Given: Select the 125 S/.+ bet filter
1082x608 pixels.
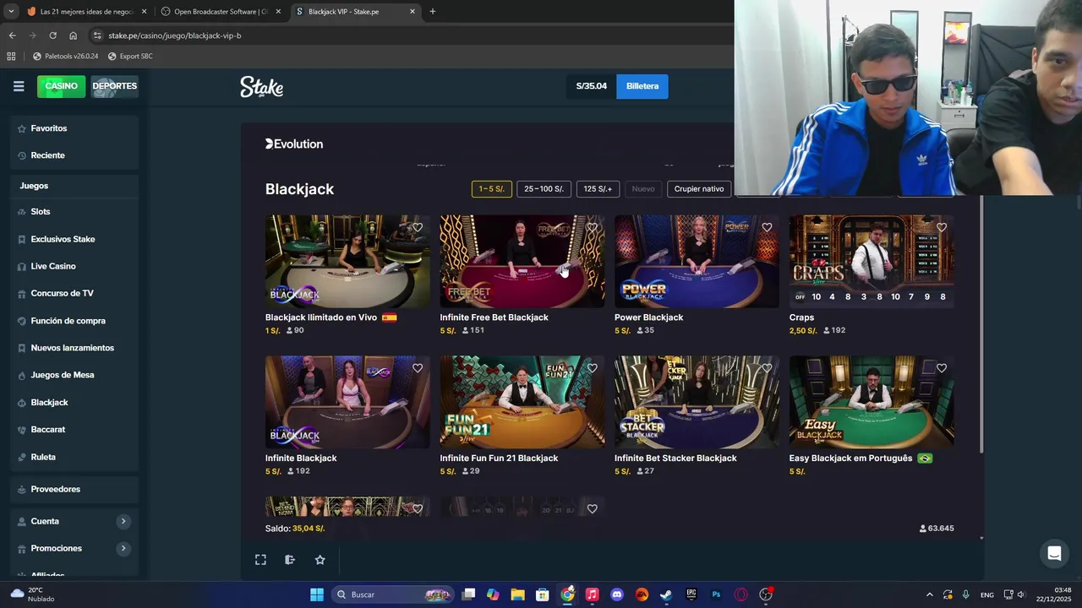Looking at the screenshot, I should [x=598, y=189].
